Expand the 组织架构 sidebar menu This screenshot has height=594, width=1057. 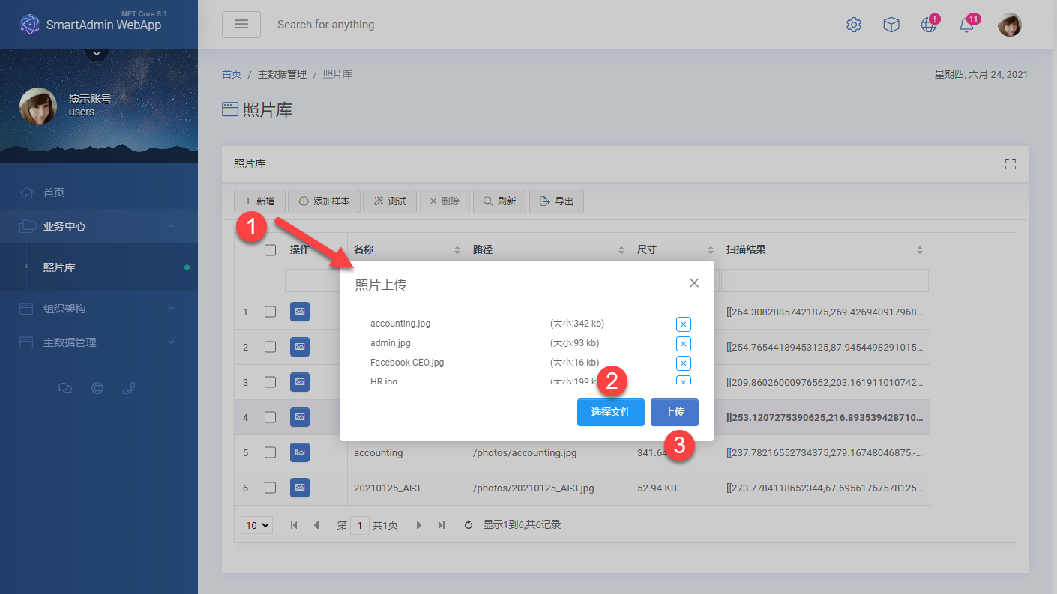pos(99,309)
